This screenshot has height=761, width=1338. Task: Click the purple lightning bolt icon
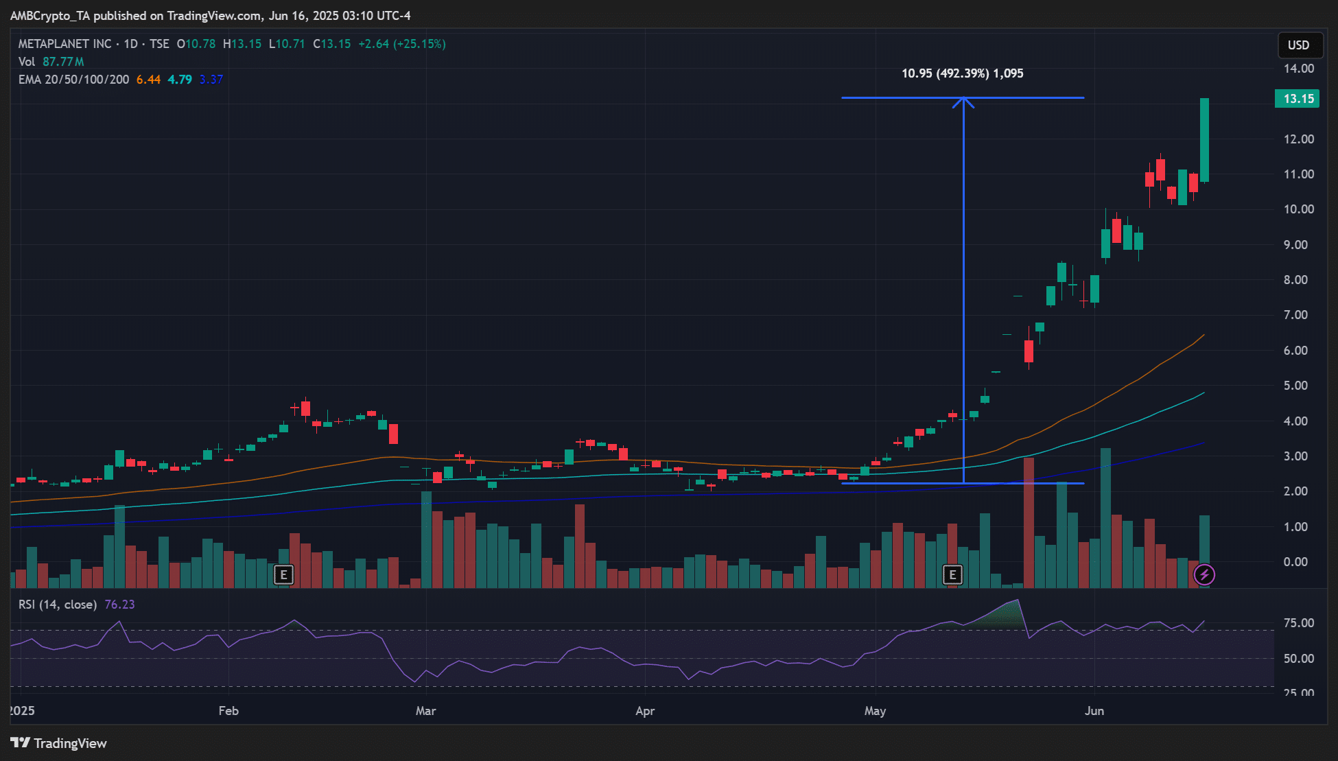pos(1204,574)
